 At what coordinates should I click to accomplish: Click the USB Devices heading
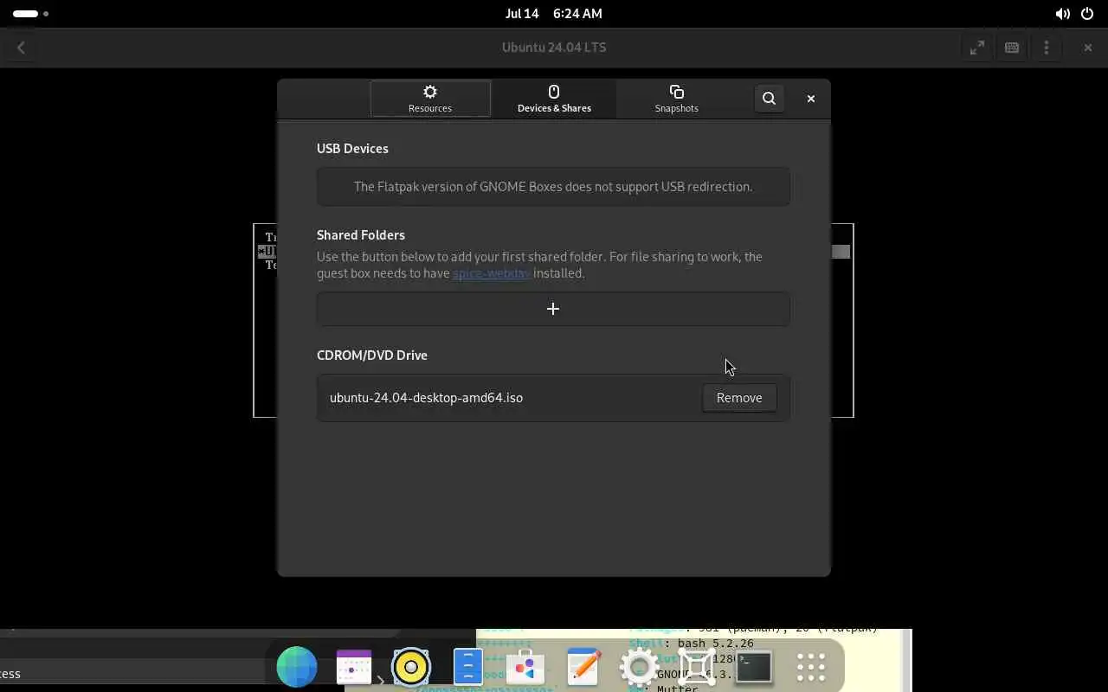352,149
